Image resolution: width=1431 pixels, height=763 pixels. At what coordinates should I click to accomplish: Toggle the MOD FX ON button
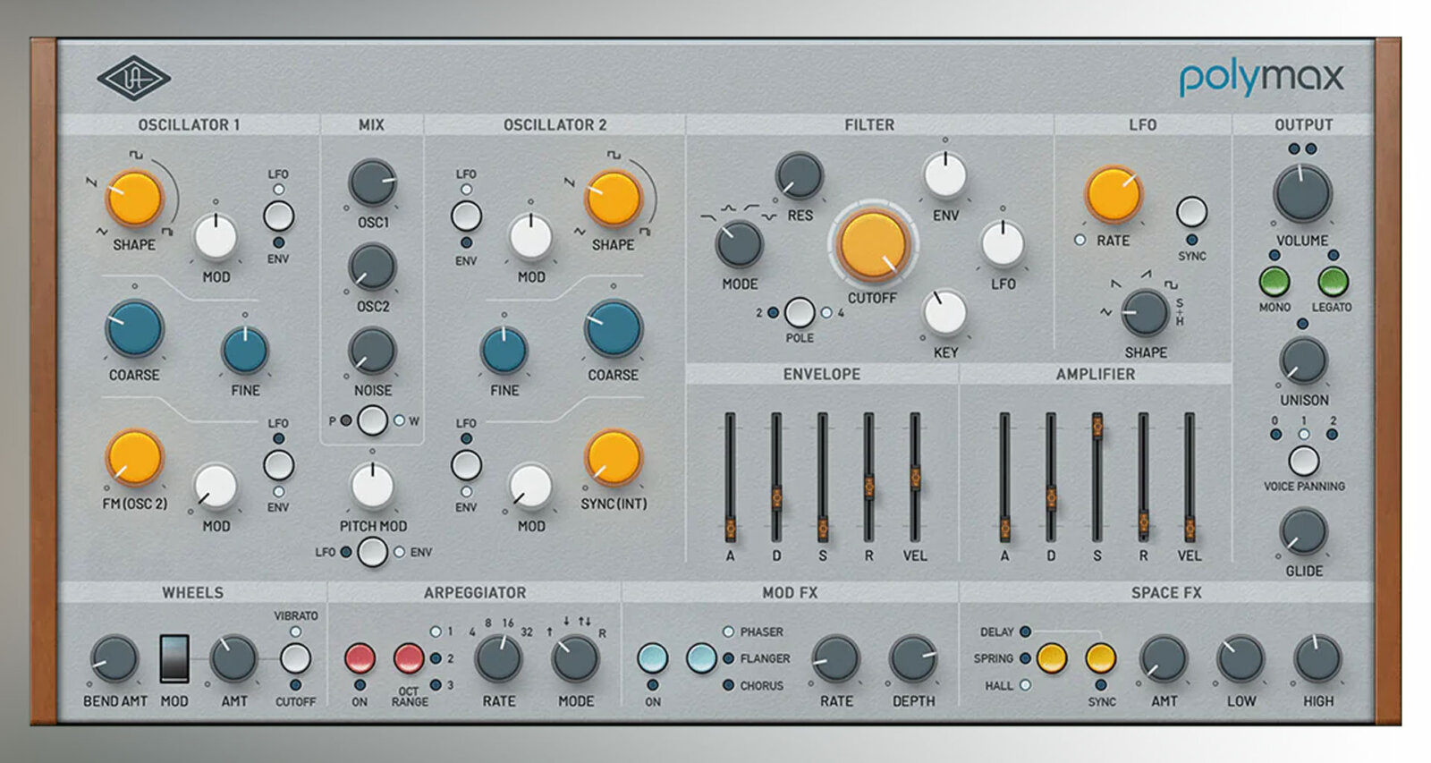tap(653, 659)
